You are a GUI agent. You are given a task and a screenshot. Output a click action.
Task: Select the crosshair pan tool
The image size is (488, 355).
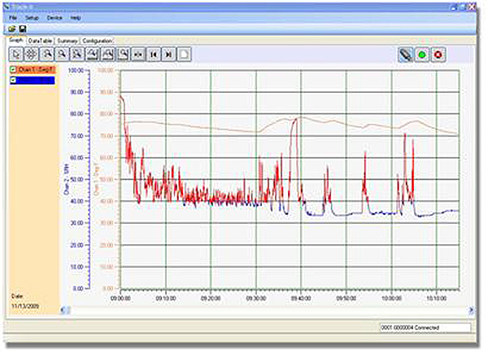click(31, 54)
